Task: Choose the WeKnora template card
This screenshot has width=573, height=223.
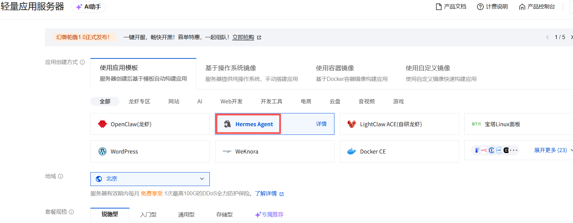Action: (x=275, y=151)
